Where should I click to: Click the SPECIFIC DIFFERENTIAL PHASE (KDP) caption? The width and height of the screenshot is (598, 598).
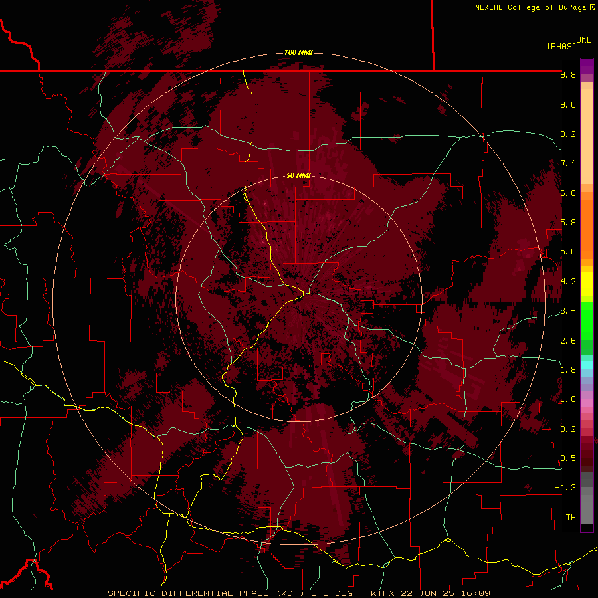tap(207, 593)
